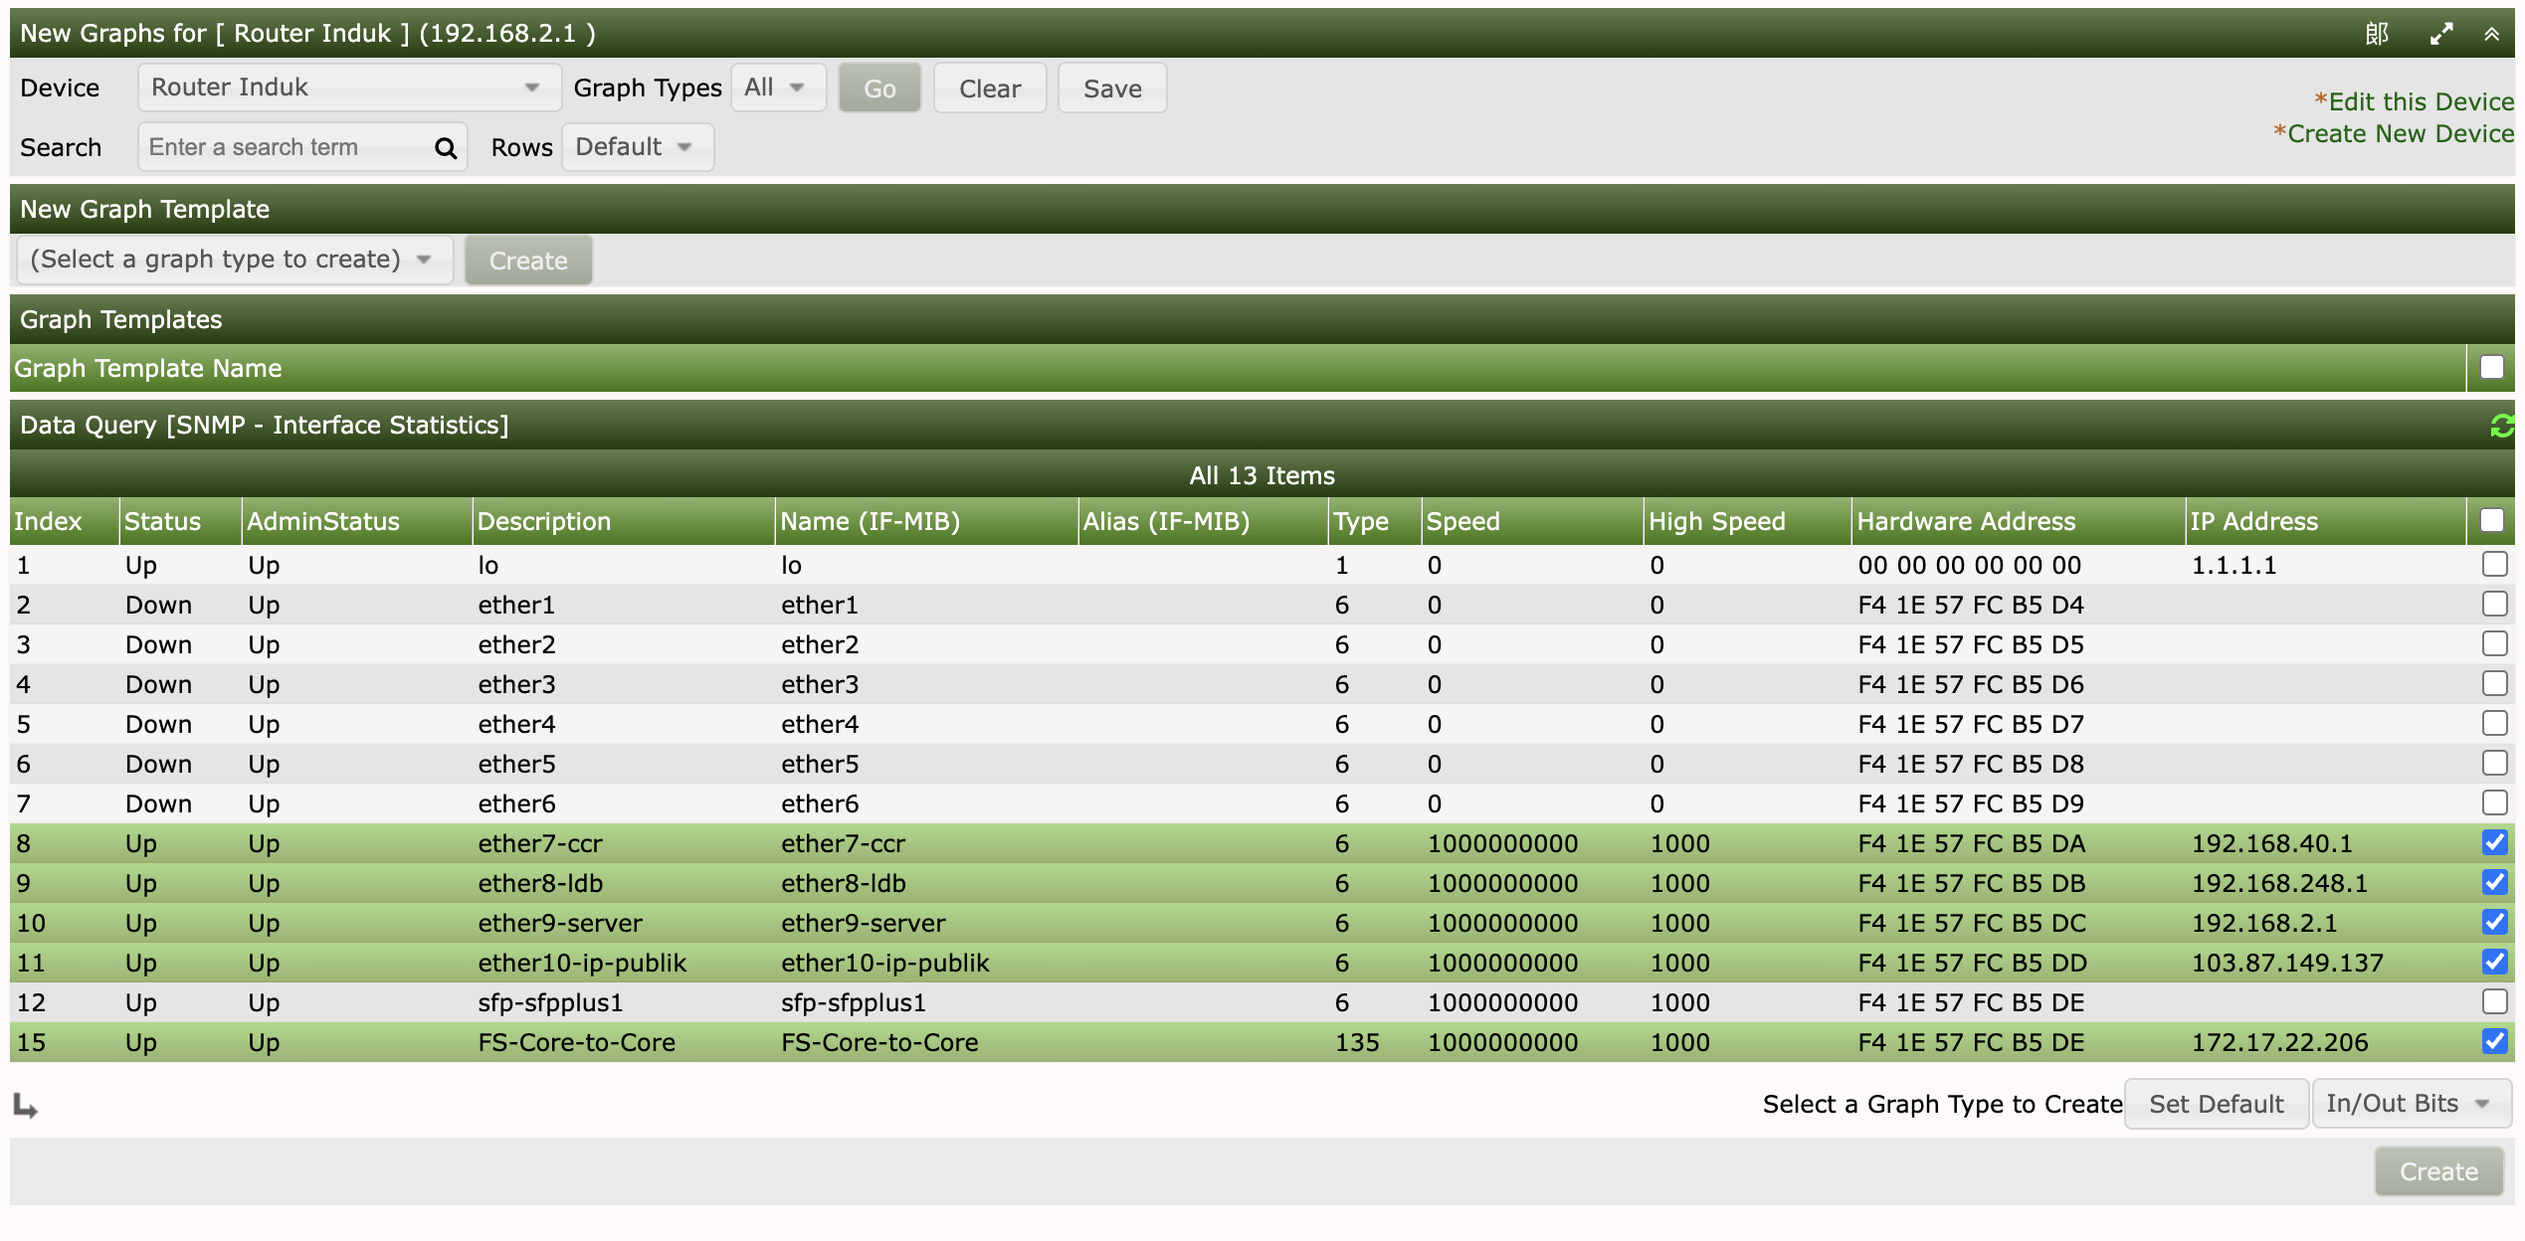Reload the SNMP Interface Statistics data query
Viewport: 2525px width, 1241px height.
coord(2501,426)
